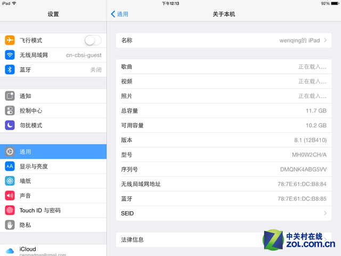
Task: Tap the General (通用) gear icon
Action: point(10,151)
